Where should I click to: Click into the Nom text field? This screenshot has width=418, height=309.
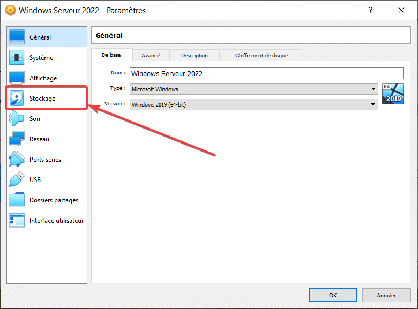click(x=266, y=73)
